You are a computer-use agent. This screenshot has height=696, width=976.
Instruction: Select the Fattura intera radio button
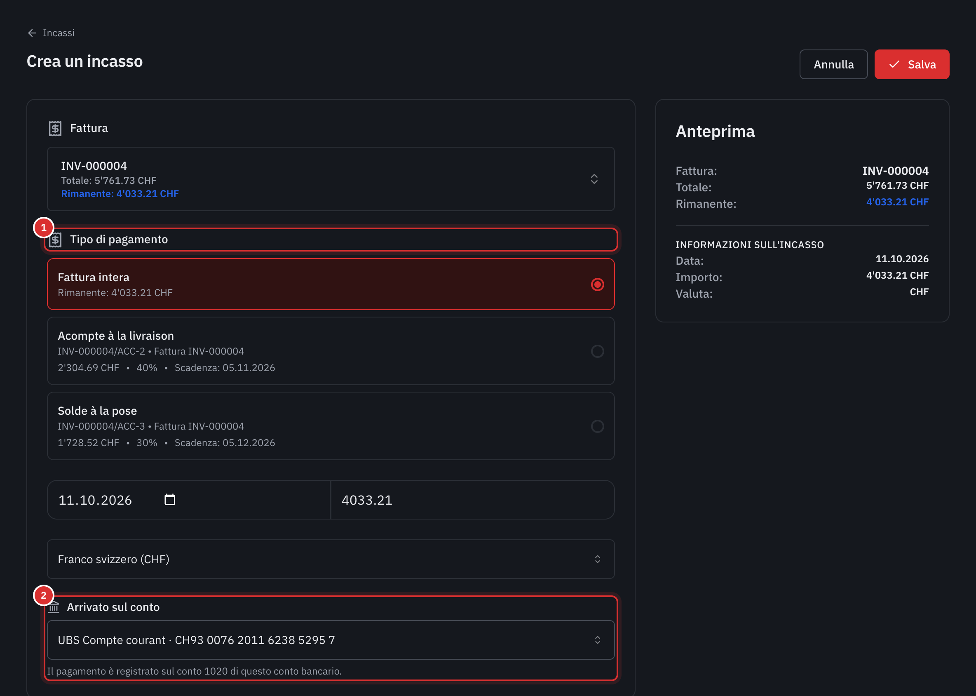coord(597,285)
